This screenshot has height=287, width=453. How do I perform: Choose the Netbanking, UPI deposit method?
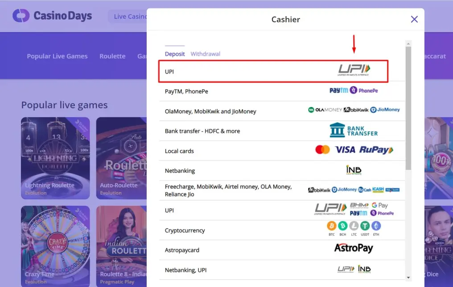pyautogui.click(x=282, y=270)
